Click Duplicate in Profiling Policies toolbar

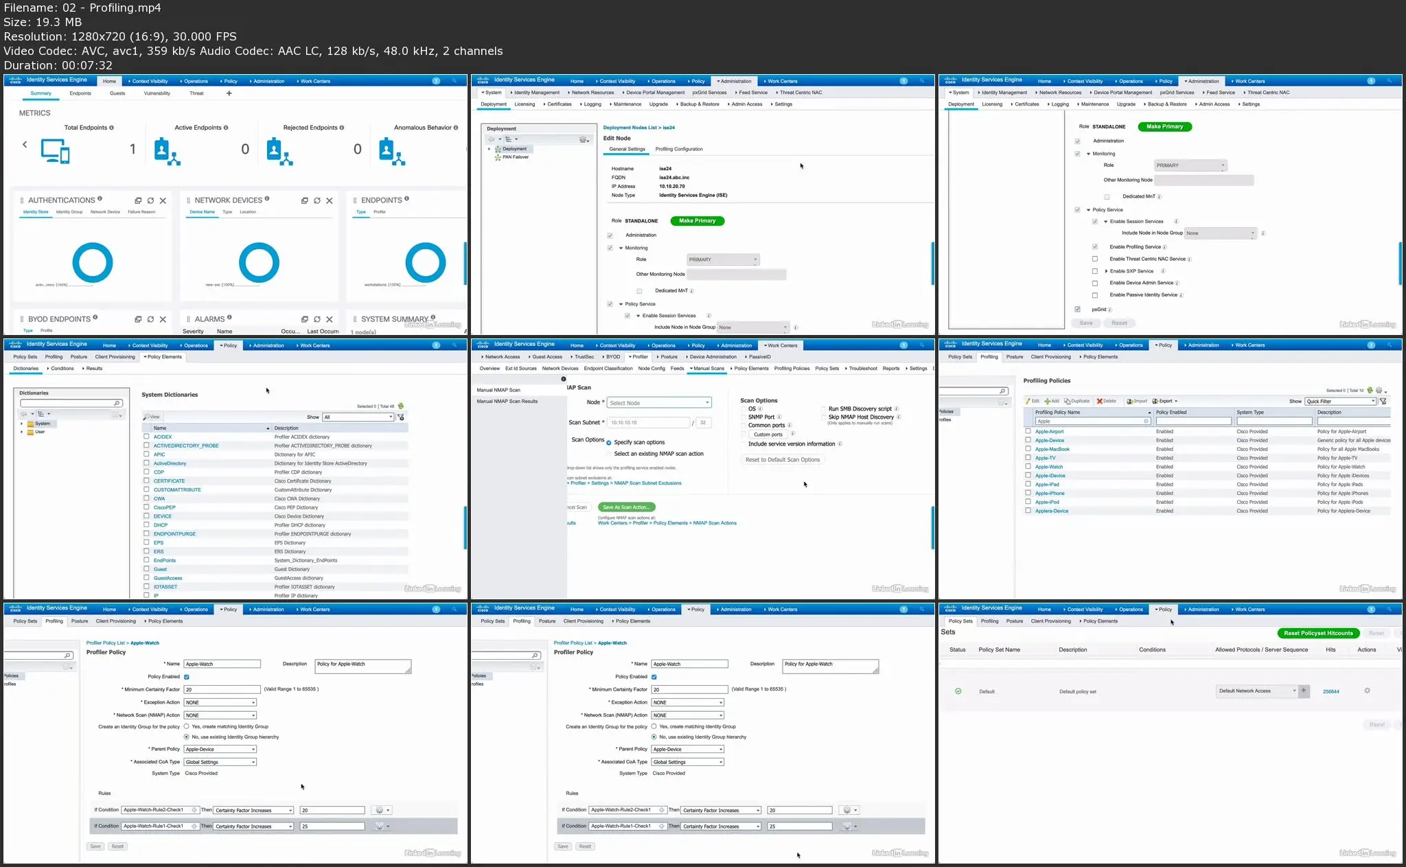coord(1077,401)
